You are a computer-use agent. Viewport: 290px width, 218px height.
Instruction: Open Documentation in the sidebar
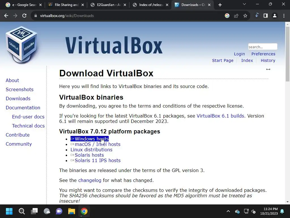coord(23,108)
